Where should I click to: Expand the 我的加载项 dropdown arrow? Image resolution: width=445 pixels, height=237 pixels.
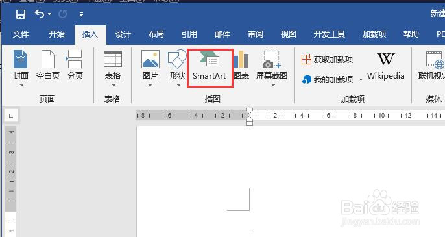(x=361, y=79)
